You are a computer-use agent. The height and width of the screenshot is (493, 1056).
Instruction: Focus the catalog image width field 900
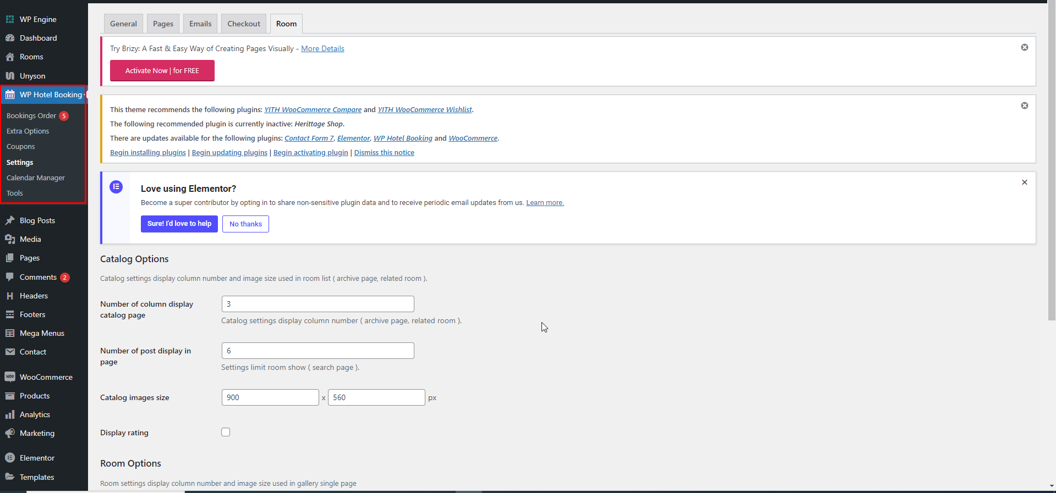(x=270, y=397)
